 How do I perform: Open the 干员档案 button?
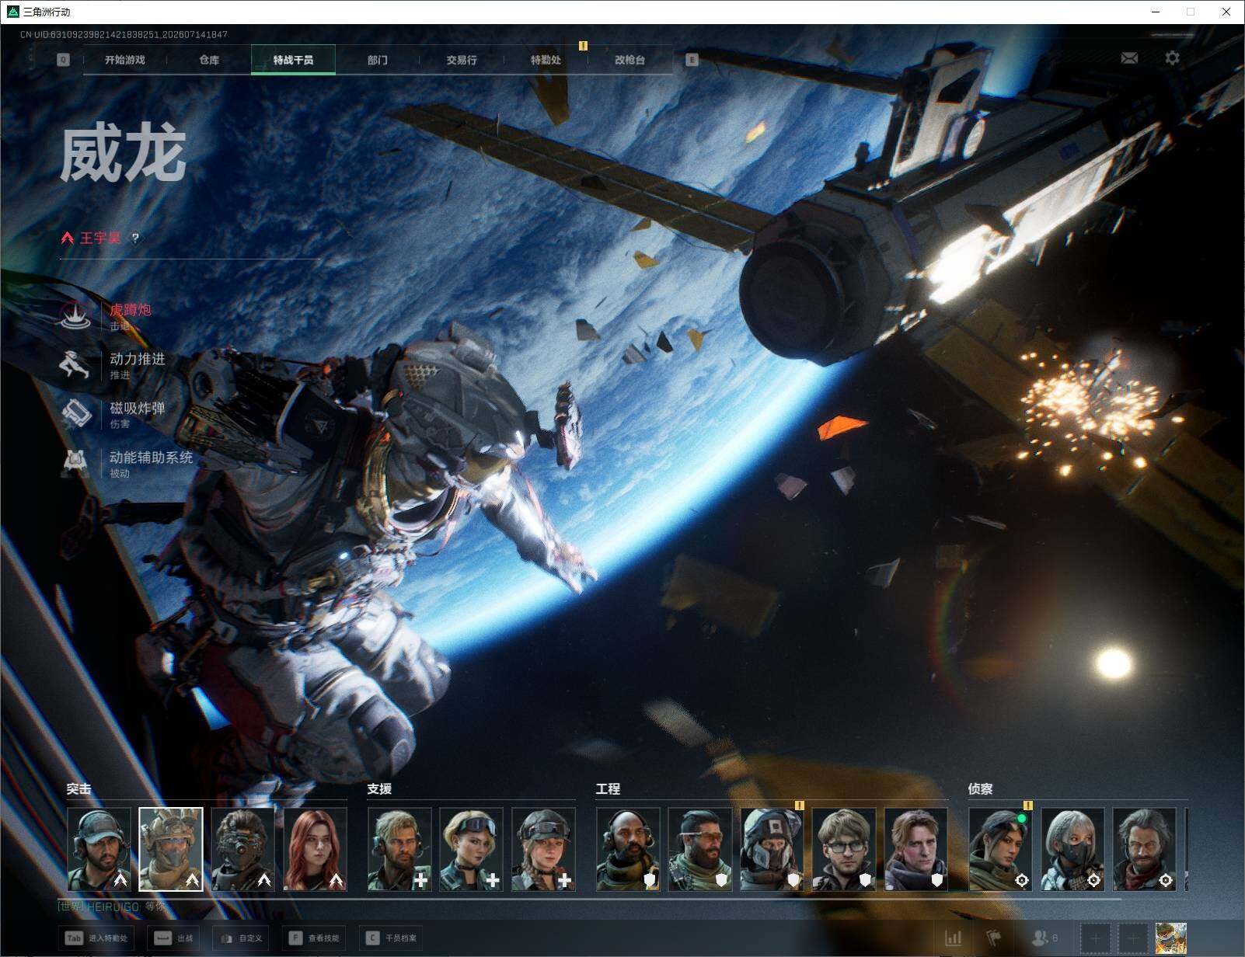click(x=391, y=938)
